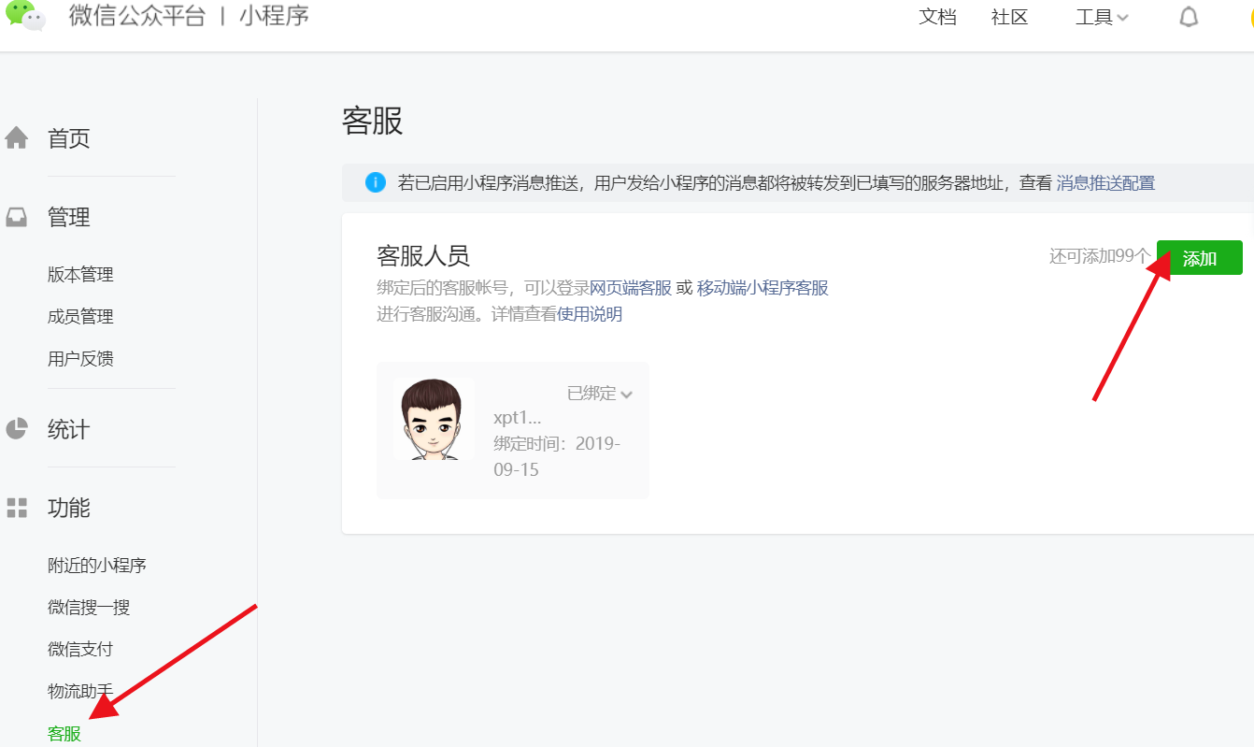This screenshot has height=747, width=1254.
Task: Expand the 已绑定 dropdown chevron
Action: (626, 395)
